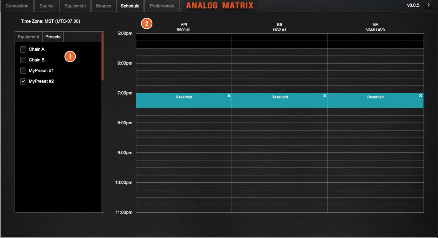Click the Chain A preset name
This screenshot has height=238, width=438.
[x=37, y=49]
